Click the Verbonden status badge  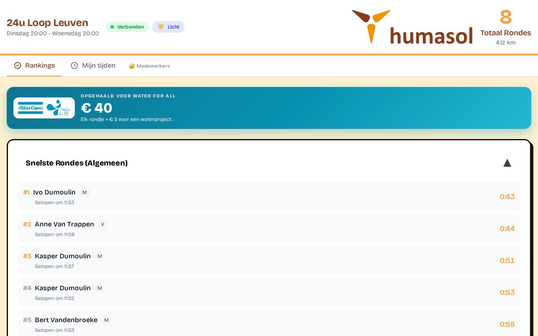tap(127, 27)
